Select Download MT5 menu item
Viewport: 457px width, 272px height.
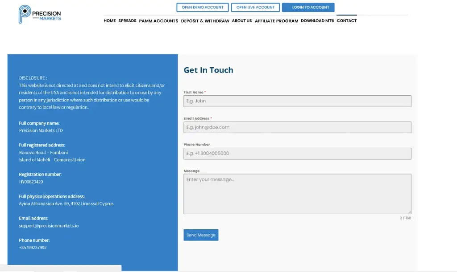click(317, 20)
